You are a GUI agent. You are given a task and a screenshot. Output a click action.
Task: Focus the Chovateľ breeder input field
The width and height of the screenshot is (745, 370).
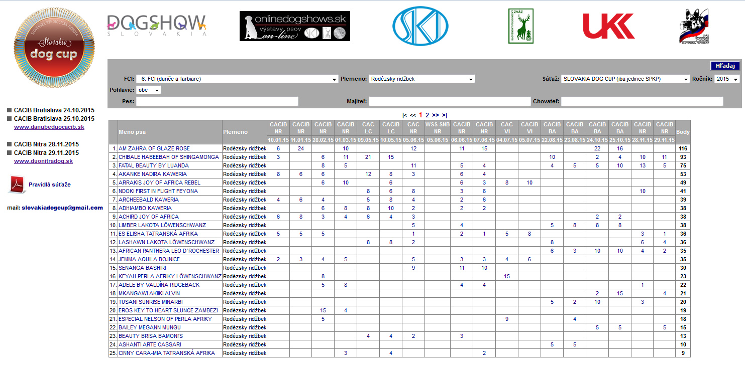pyautogui.click(x=642, y=101)
